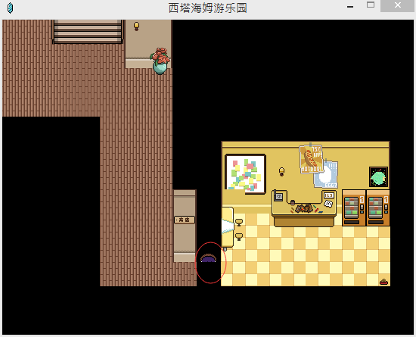The width and height of the screenshot is (416, 337).
Task: Minimize the game window
Action: pyautogui.click(x=350, y=6)
